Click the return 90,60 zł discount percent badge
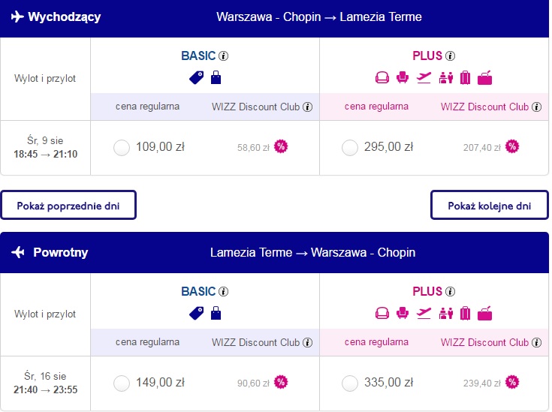The image size is (552, 412). [281, 382]
